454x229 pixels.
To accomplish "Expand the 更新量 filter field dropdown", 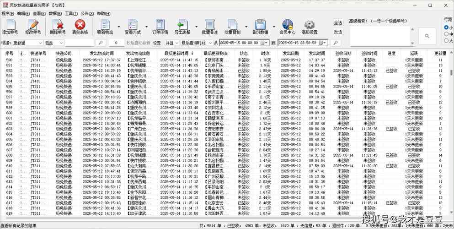I will pos(40,43).
